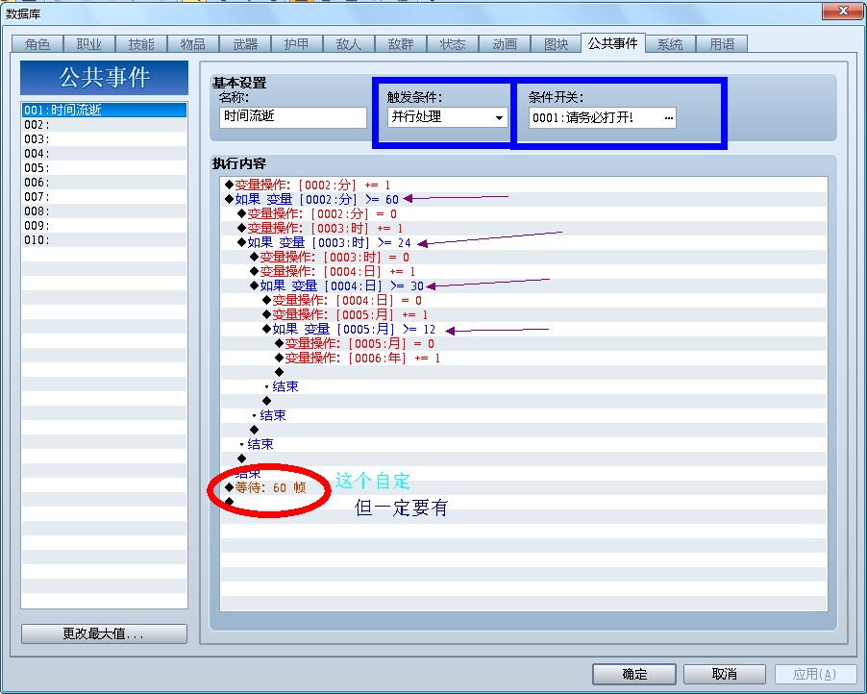Click the 取消 button
Viewport: 867px width, 694px height.
(x=725, y=674)
